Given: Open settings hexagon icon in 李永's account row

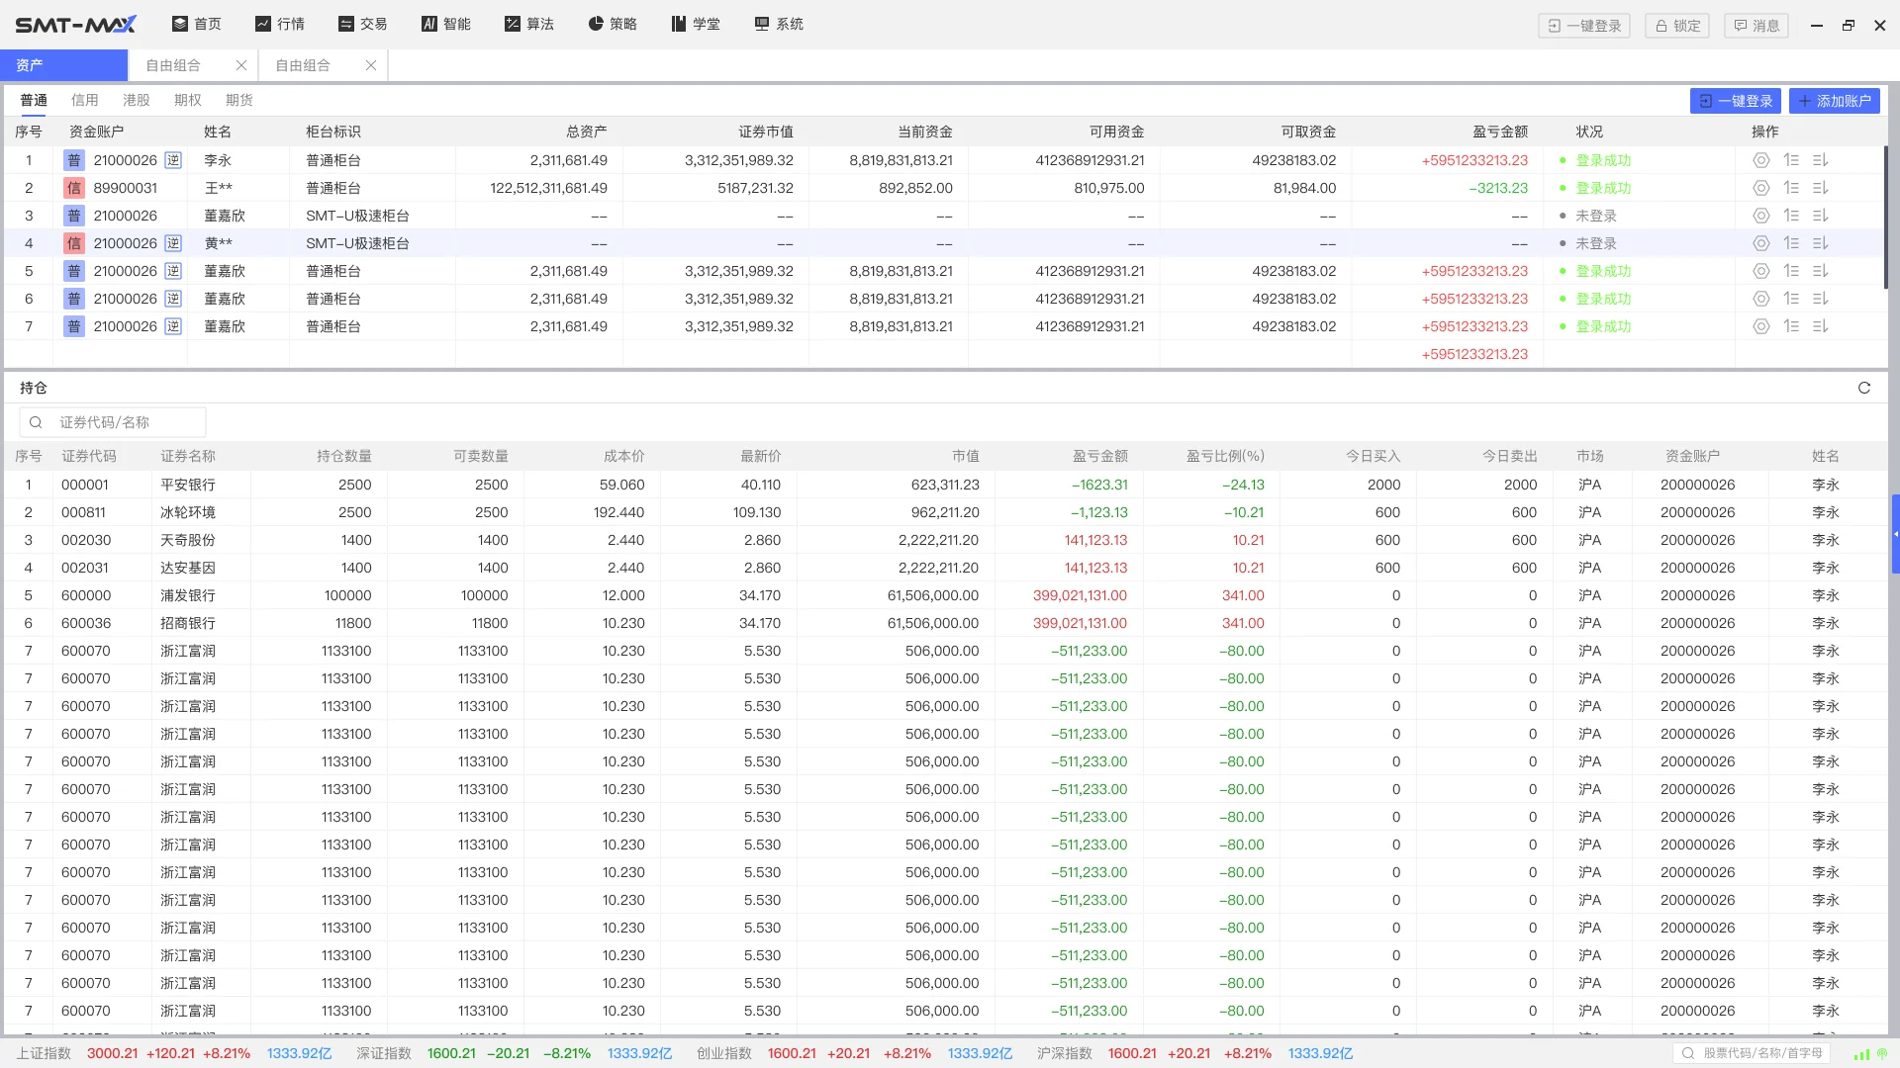Looking at the screenshot, I should click(1760, 160).
